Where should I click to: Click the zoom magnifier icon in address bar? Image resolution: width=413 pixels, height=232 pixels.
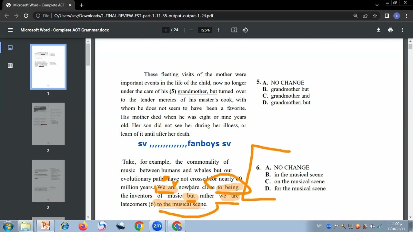click(355, 16)
